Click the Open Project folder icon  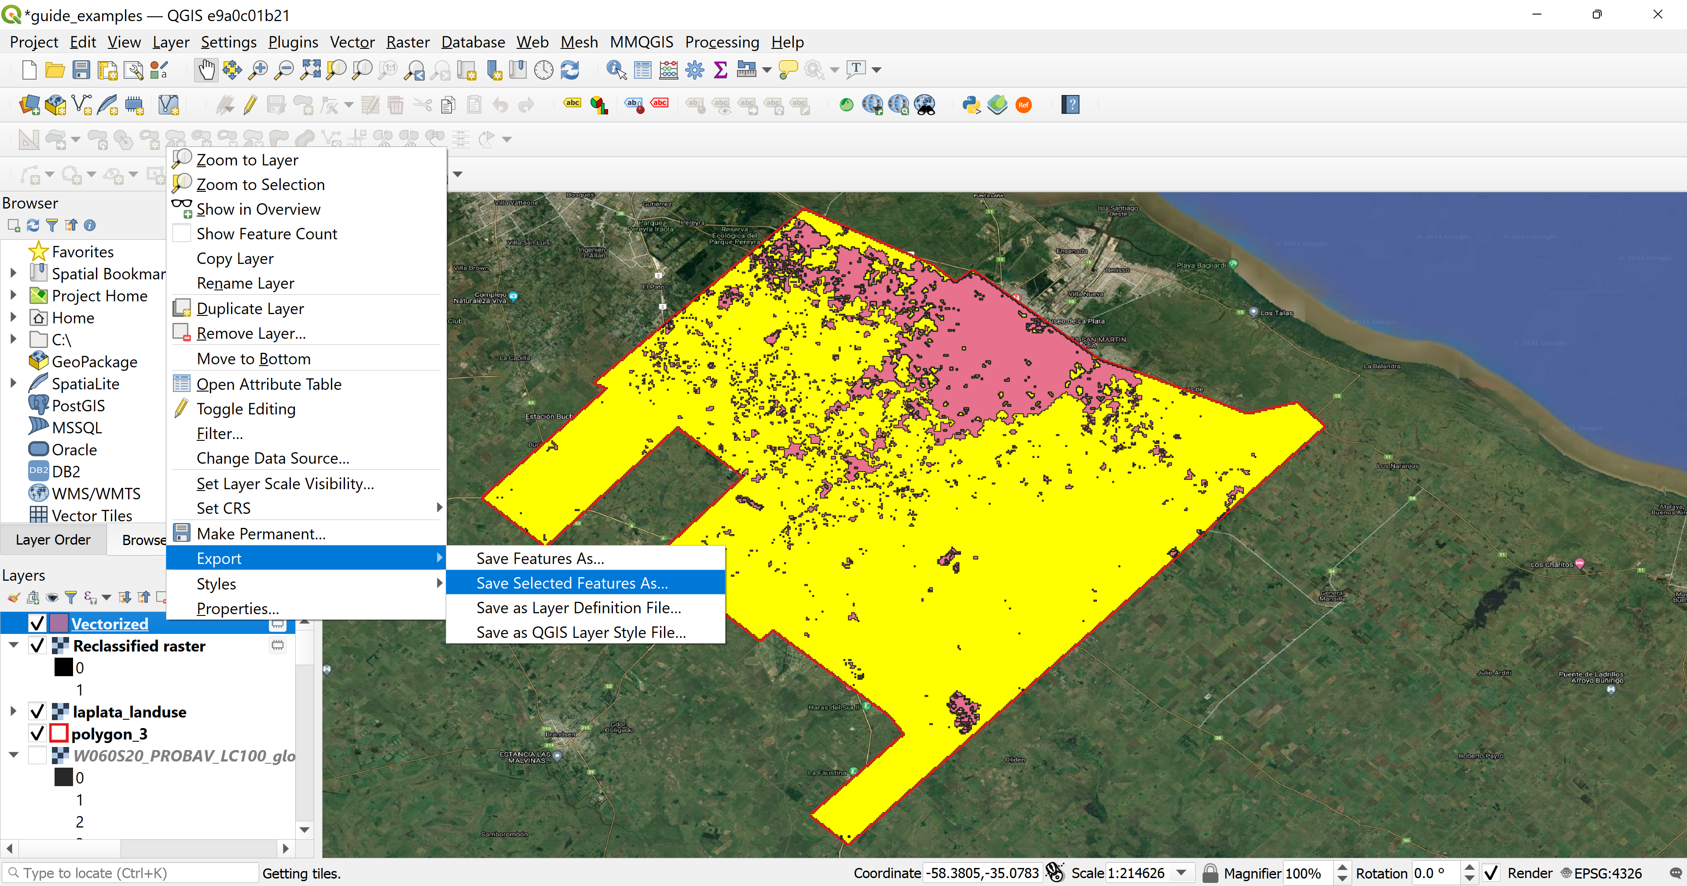coord(55,70)
